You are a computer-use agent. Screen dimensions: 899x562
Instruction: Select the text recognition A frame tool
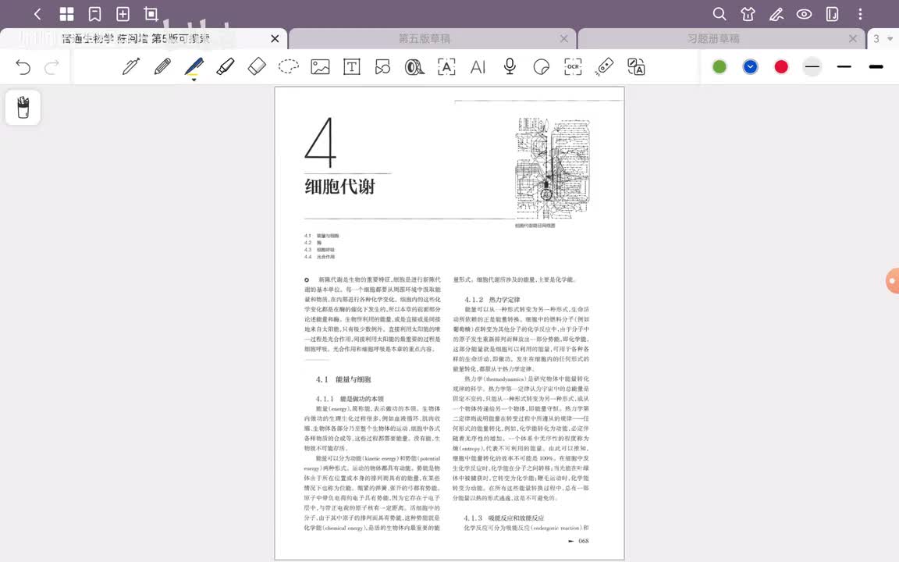pyautogui.click(x=446, y=66)
